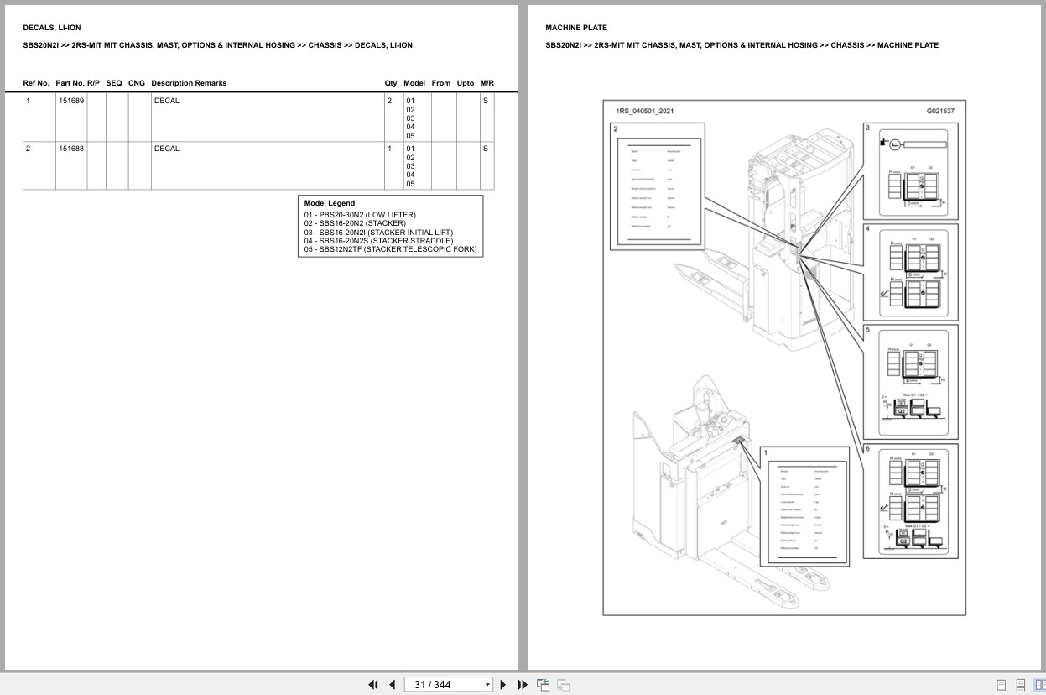Click the diagram code G021537
The height and width of the screenshot is (695, 1046).
(940, 111)
